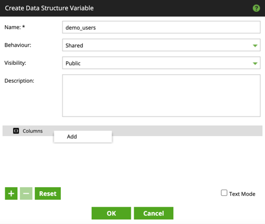Viewport: 265px width, 224px height.
Task: Select the Columns header row
Action: pos(132,131)
